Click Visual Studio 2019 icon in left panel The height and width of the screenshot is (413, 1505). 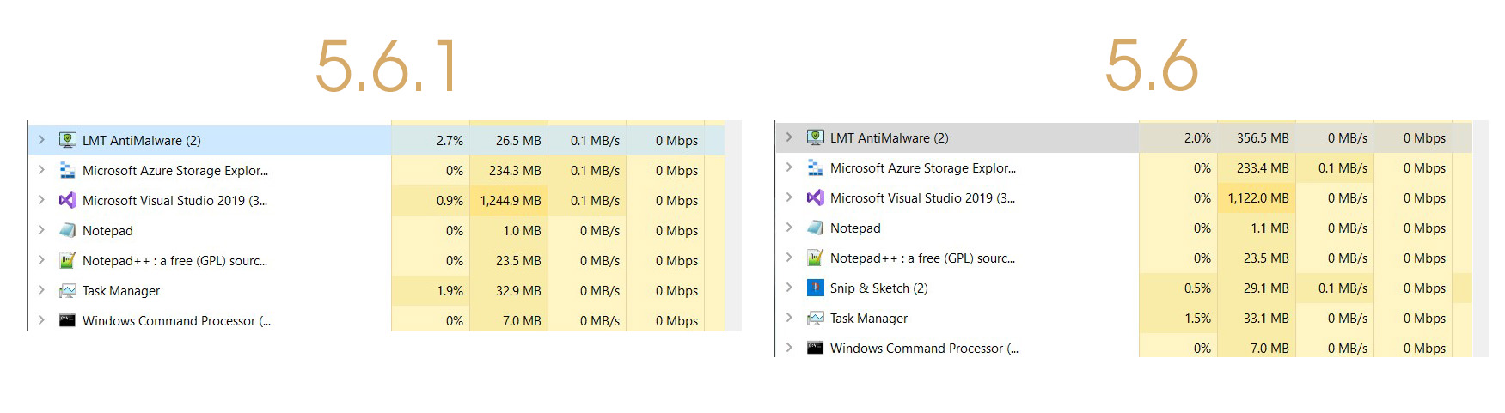click(x=67, y=200)
